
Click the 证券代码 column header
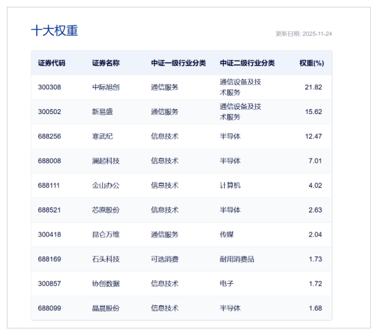click(52, 63)
